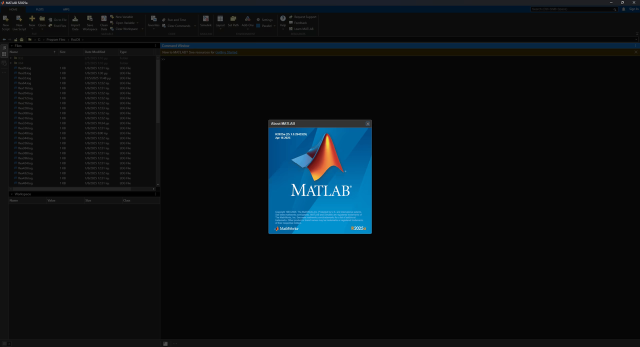Click the up one folder icon
The height and width of the screenshot is (347, 640).
[x=16, y=39]
